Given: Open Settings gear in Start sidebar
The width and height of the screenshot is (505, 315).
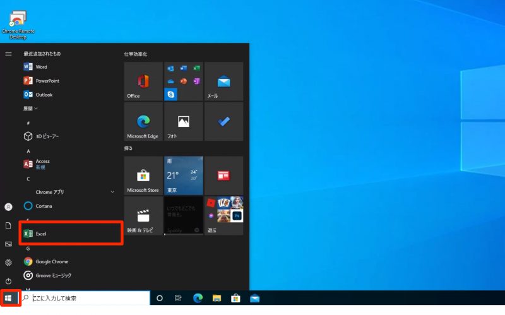Looking at the screenshot, I should (8, 263).
